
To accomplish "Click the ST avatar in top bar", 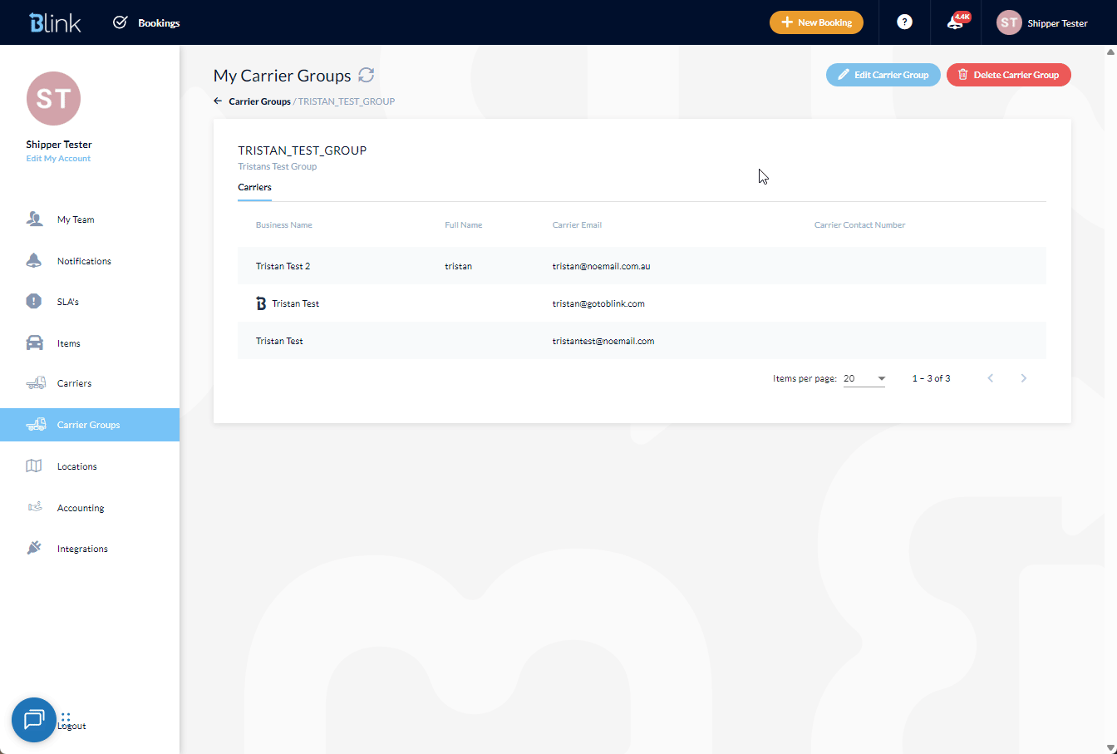I will tap(1009, 22).
